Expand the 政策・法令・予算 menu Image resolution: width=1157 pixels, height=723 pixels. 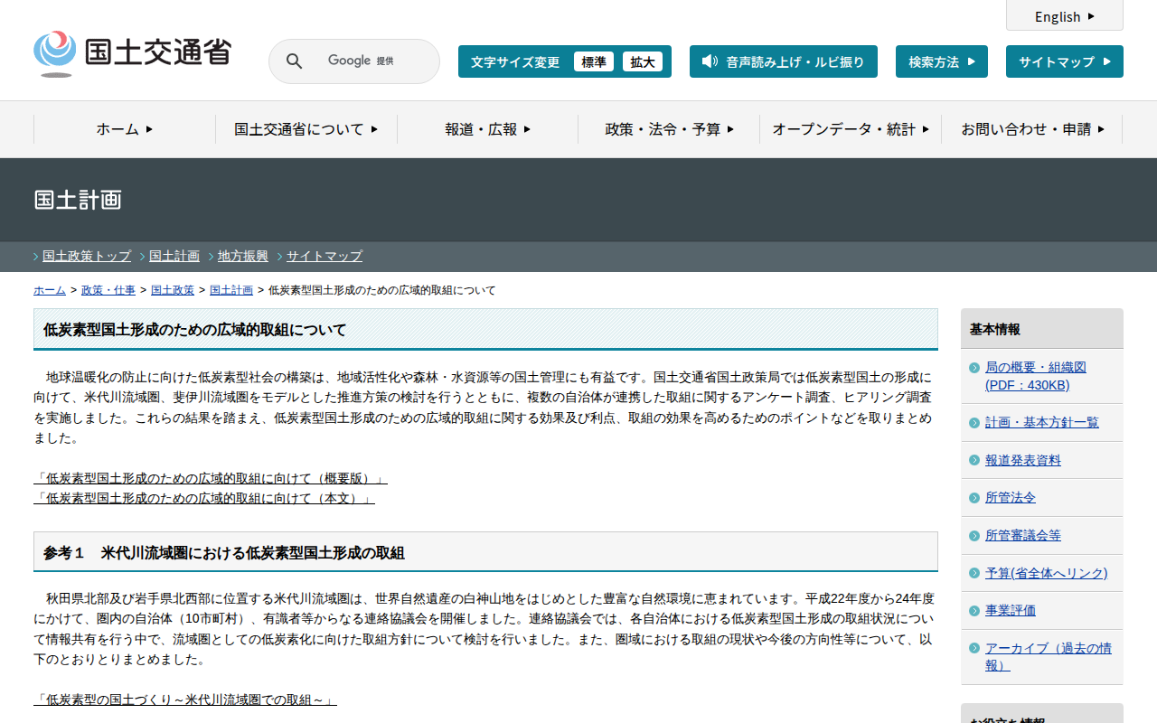point(669,129)
